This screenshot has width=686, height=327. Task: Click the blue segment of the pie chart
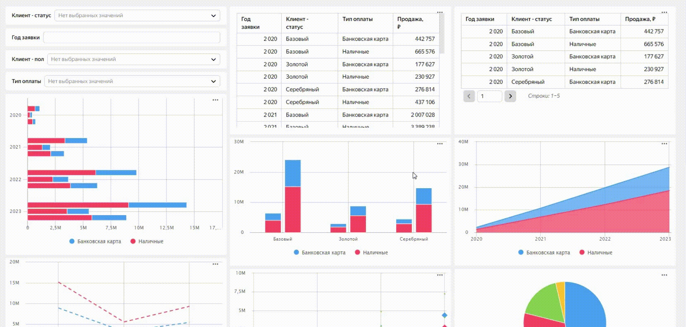tap(585, 305)
